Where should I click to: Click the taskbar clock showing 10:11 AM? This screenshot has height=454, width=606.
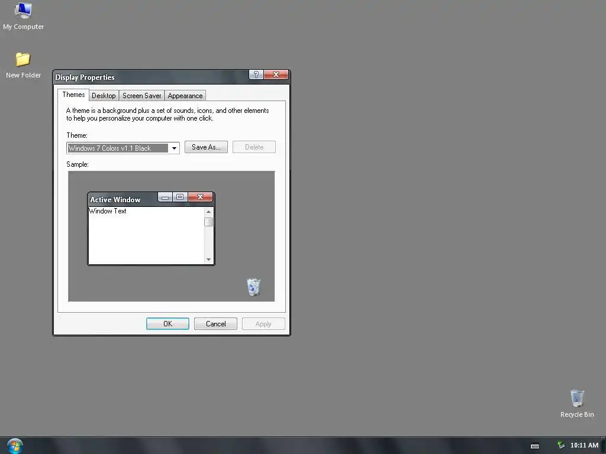[x=584, y=445]
